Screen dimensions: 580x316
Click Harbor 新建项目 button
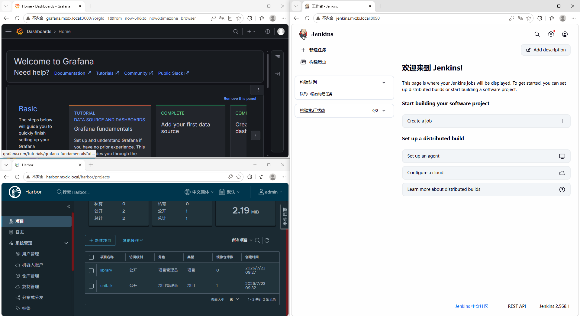[x=100, y=241]
